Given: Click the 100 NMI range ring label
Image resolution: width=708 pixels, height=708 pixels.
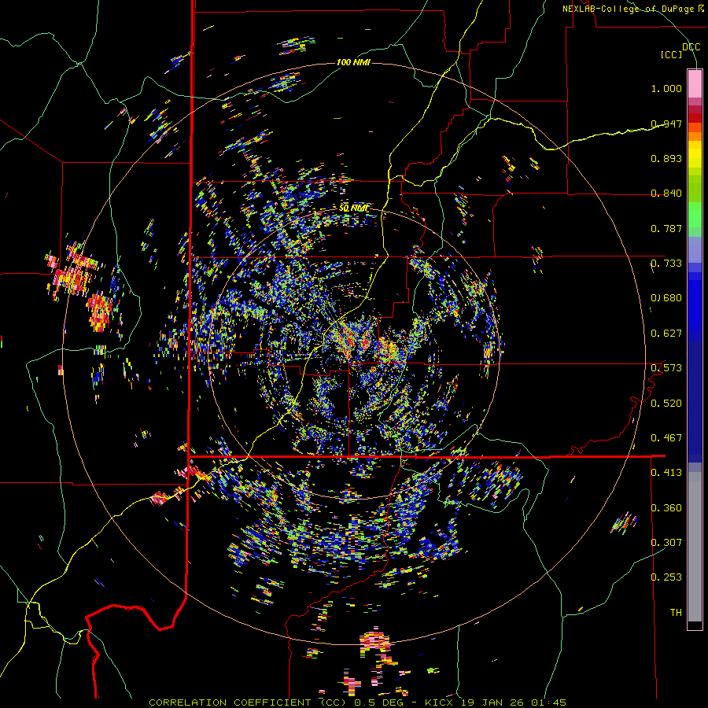Looking at the screenshot, I should tap(353, 62).
